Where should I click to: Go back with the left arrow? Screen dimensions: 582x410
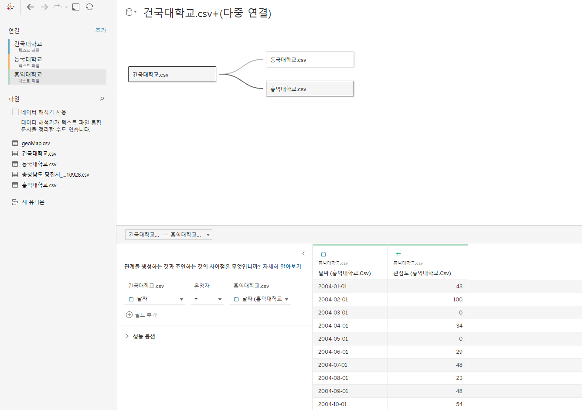(x=31, y=7)
